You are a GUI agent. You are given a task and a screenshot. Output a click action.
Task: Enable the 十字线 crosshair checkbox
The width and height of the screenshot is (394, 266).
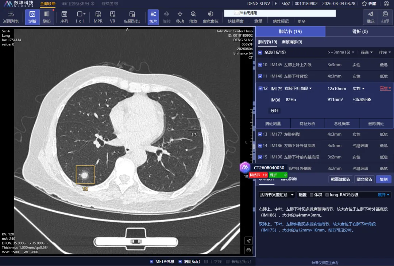point(206,262)
